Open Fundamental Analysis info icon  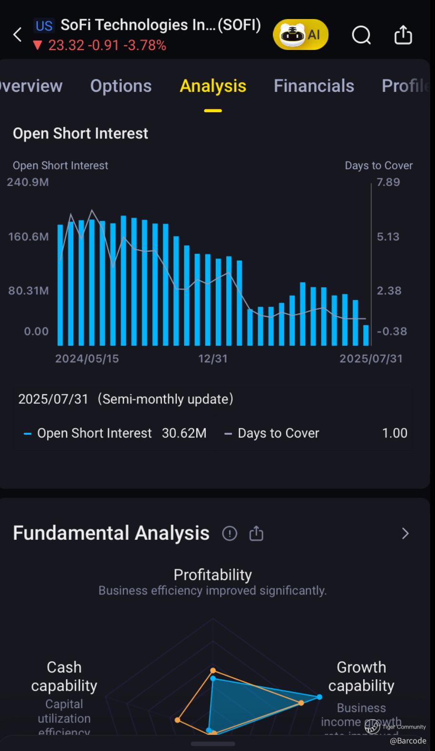click(x=230, y=534)
